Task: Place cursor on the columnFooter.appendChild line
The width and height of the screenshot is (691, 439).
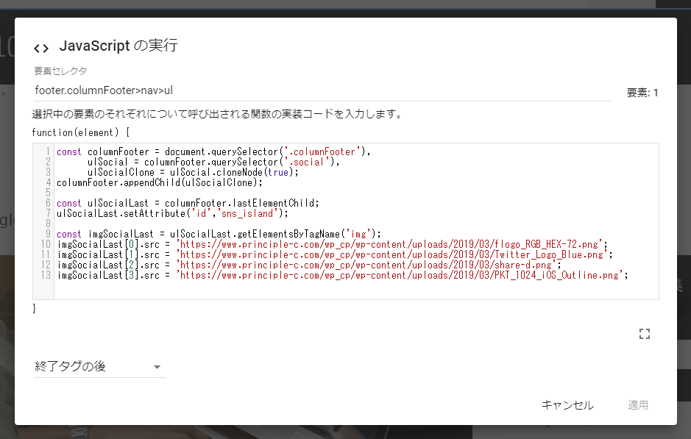Action: pos(159,182)
